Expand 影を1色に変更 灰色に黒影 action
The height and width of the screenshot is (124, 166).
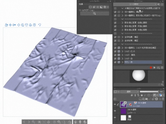pyautogui.click(x=122, y=26)
